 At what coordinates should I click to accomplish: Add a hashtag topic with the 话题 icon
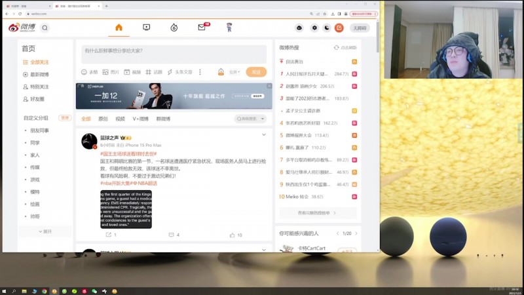pyautogui.click(x=154, y=72)
